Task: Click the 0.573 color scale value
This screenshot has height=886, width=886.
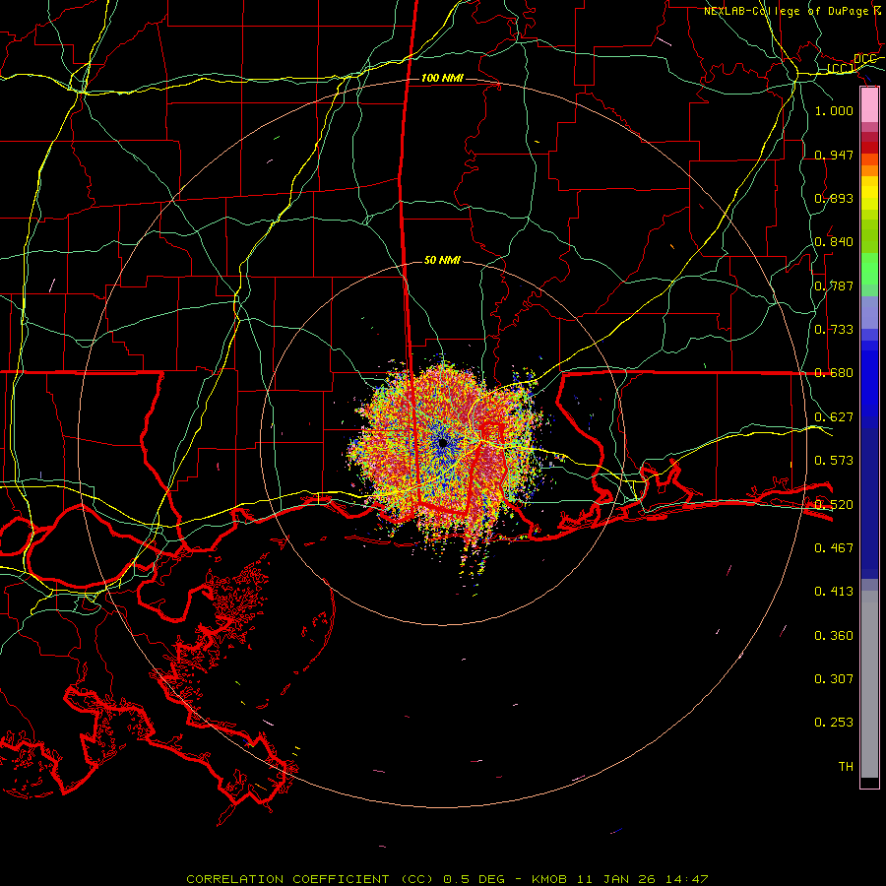Action: pos(834,461)
